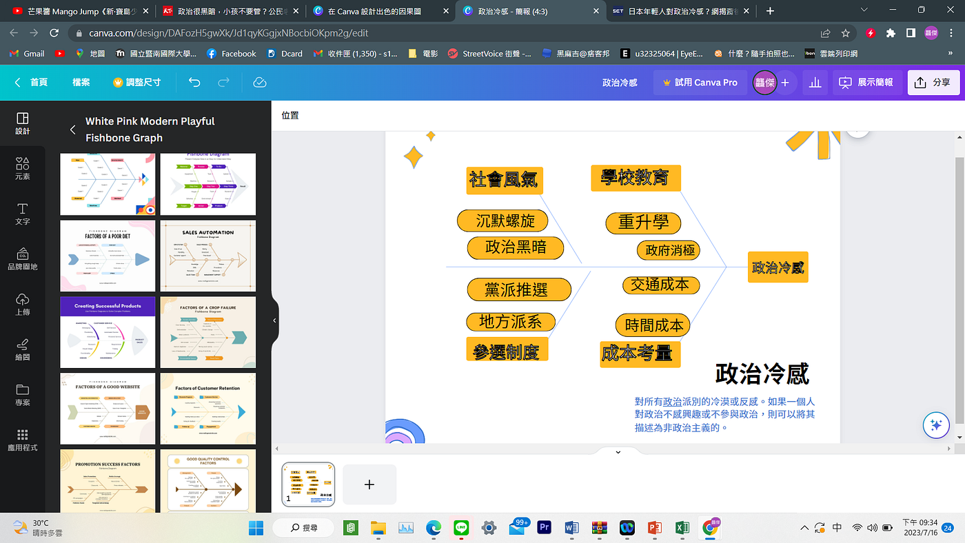965x543 pixels.
Task: Open the 元素 (Elements) sidebar panel
Action: click(x=22, y=169)
